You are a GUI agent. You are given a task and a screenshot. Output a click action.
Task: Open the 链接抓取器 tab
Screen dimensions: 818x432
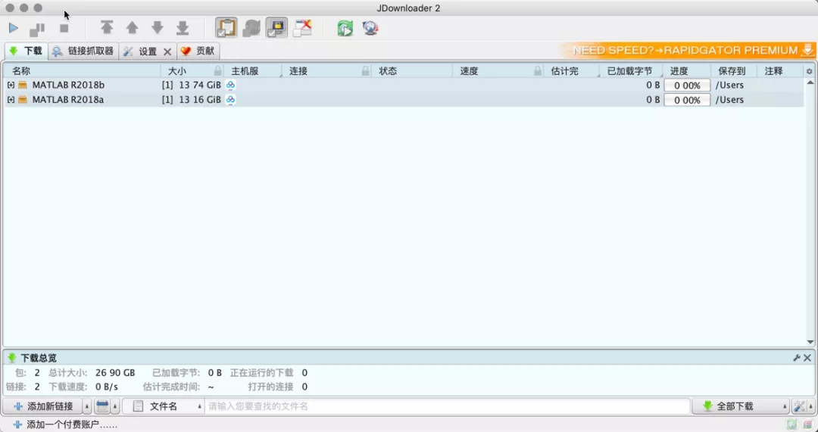click(83, 51)
